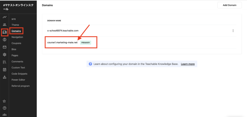Screen dimensions: 247x117
Task: Click the Domains page heading
Action: (47, 5)
